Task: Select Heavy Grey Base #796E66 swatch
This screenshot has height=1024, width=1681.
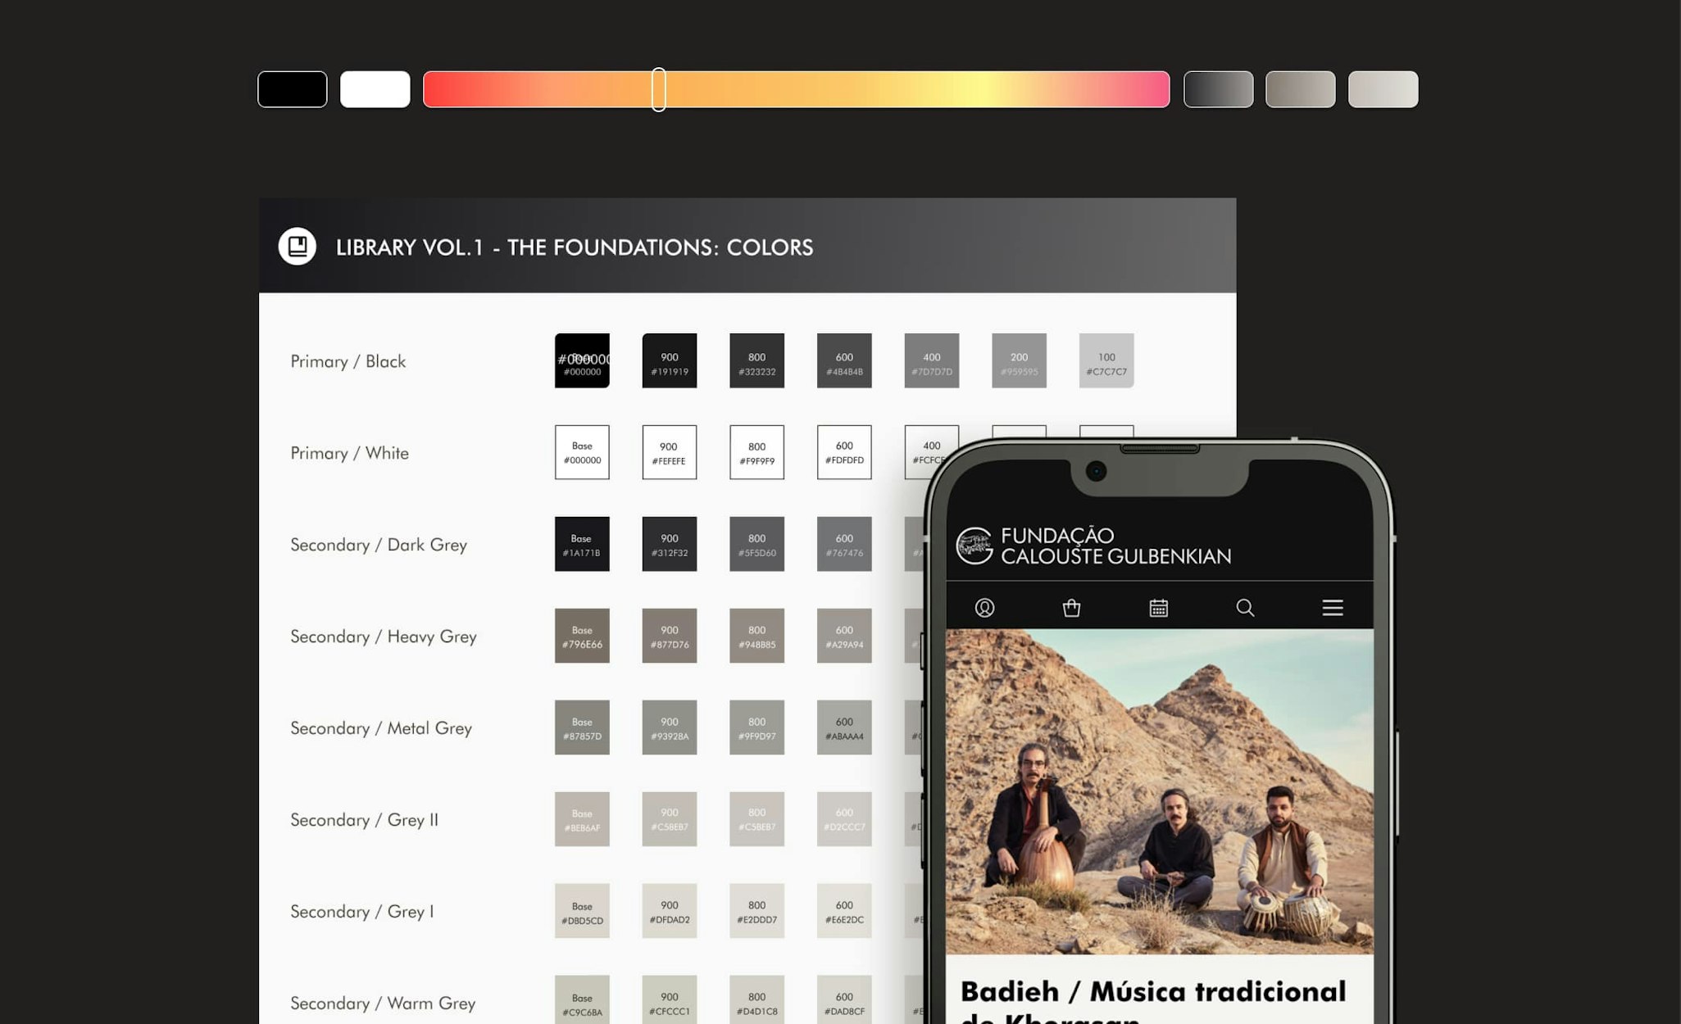Action: point(582,636)
